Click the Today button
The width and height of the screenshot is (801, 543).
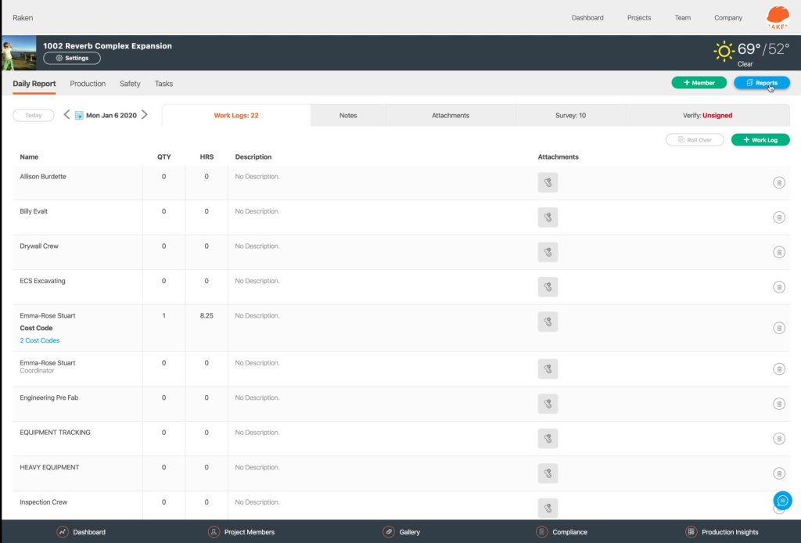point(33,116)
